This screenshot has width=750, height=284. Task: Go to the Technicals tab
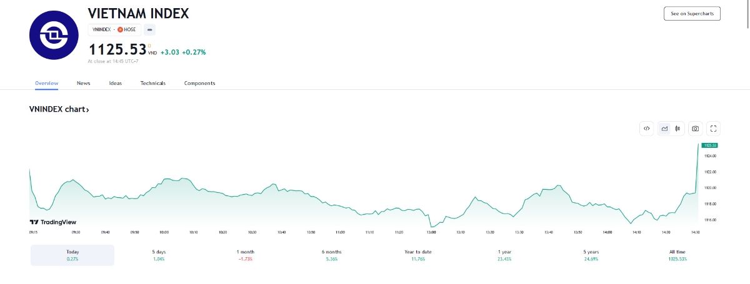pos(153,83)
